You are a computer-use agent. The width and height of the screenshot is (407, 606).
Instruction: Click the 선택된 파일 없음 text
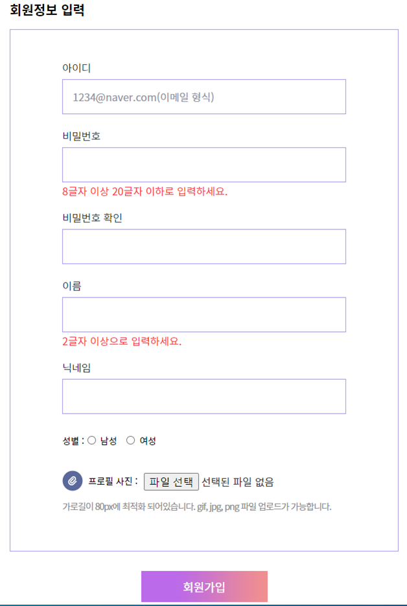pos(238,482)
